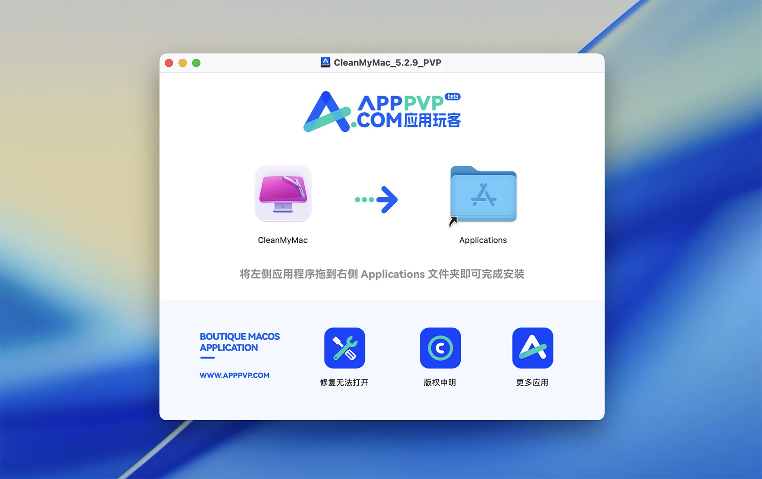This screenshot has height=479, width=762.
Task: Close the CleanMyMac_5.2.9_PVP window
Action: pos(169,63)
